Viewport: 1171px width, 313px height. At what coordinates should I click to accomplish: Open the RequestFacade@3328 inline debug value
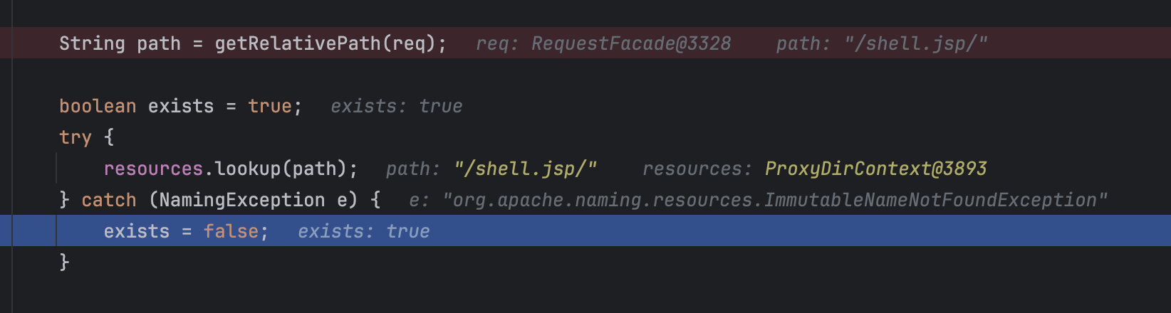click(x=631, y=43)
